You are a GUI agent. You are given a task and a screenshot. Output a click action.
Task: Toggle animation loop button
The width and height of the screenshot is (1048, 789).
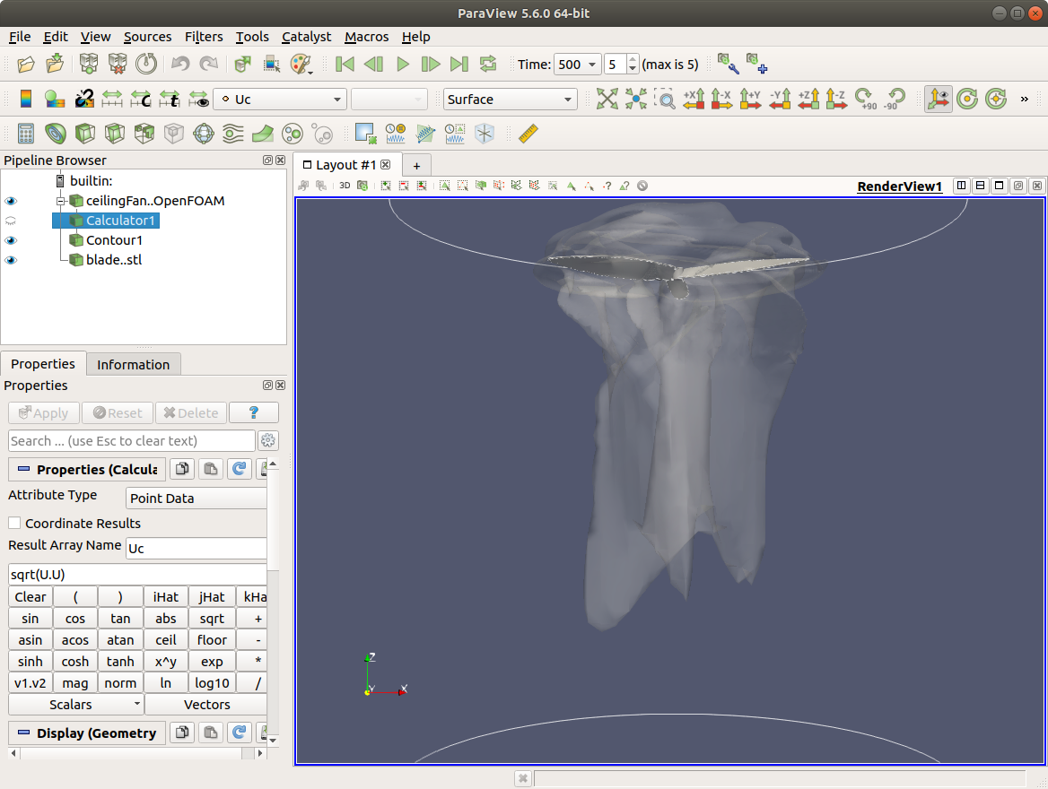pyautogui.click(x=489, y=65)
